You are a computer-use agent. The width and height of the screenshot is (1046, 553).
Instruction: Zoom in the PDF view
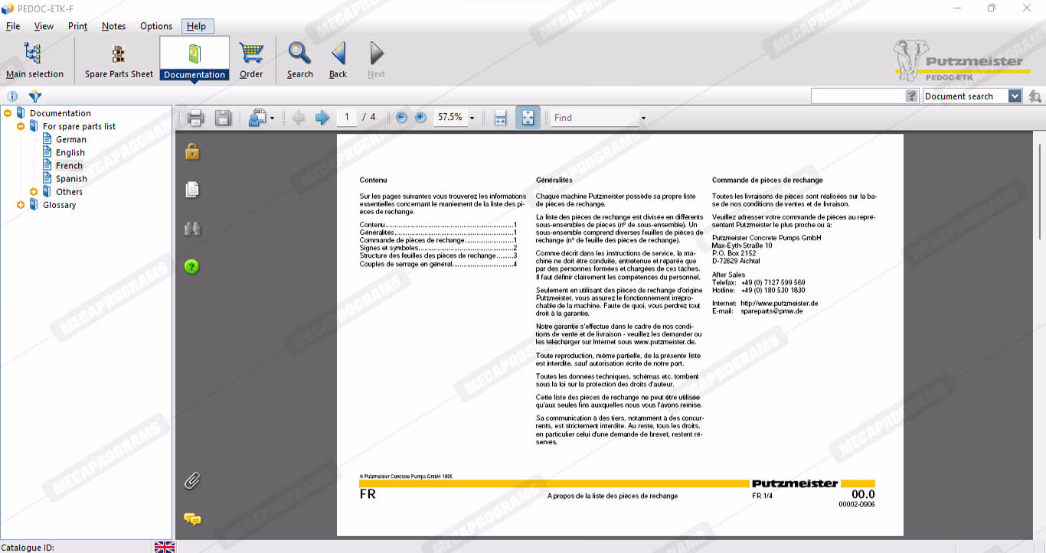(420, 118)
